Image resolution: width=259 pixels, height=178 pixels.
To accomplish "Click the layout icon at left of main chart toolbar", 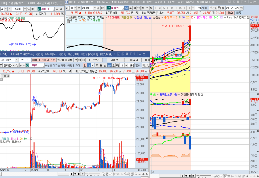I will (68, 8).
